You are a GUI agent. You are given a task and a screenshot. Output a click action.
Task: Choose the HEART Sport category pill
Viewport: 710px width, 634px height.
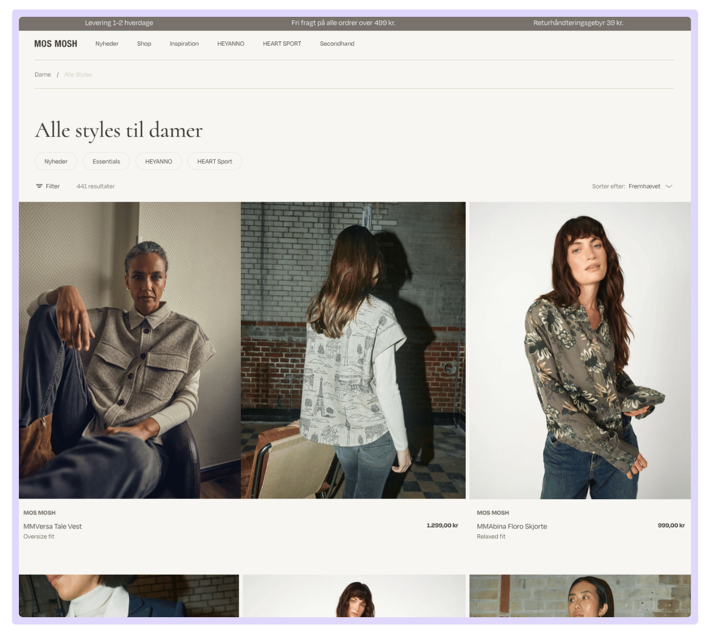coord(215,162)
